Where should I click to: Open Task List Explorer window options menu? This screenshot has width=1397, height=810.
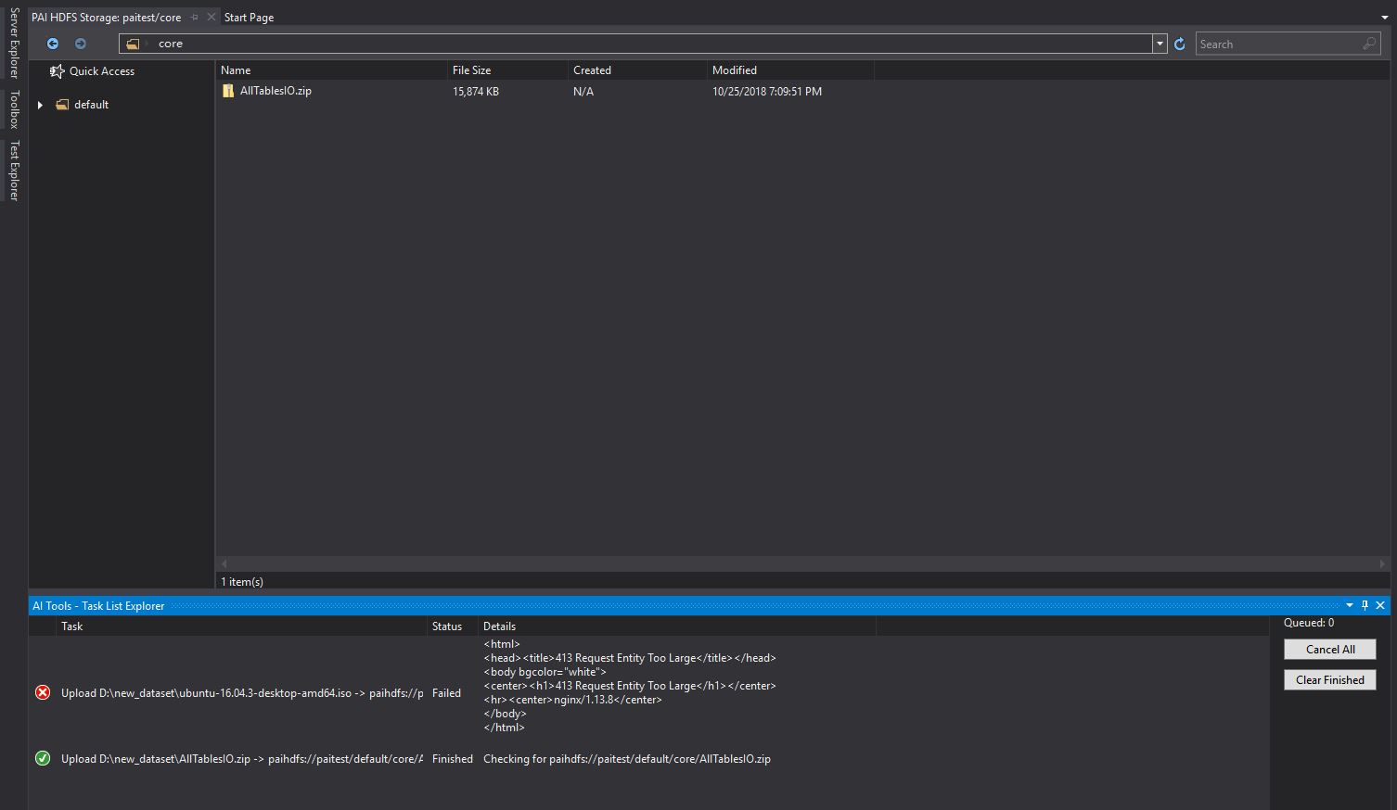pyautogui.click(x=1350, y=605)
